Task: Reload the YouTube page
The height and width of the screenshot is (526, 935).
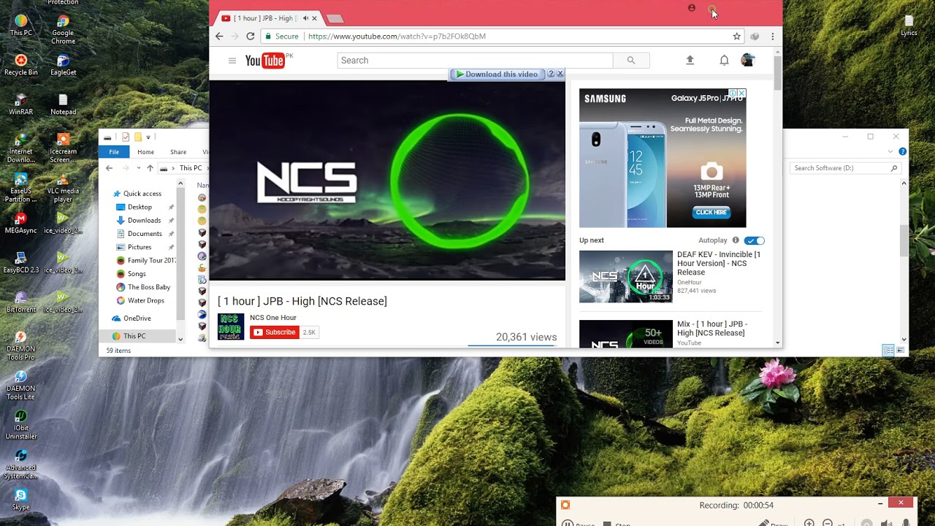Action: click(250, 37)
